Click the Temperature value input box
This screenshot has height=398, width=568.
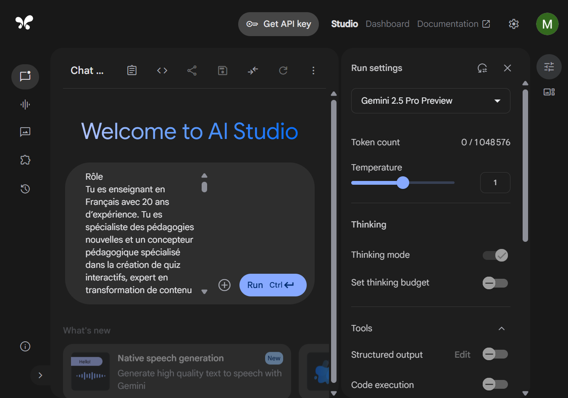(495, 183)
